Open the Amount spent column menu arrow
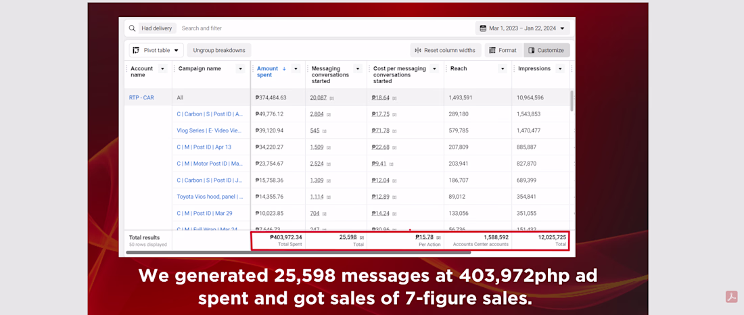 click(296, 69)
